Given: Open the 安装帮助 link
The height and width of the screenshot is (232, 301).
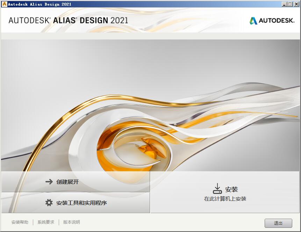Looking at the screenshot, I should [20, 222].
